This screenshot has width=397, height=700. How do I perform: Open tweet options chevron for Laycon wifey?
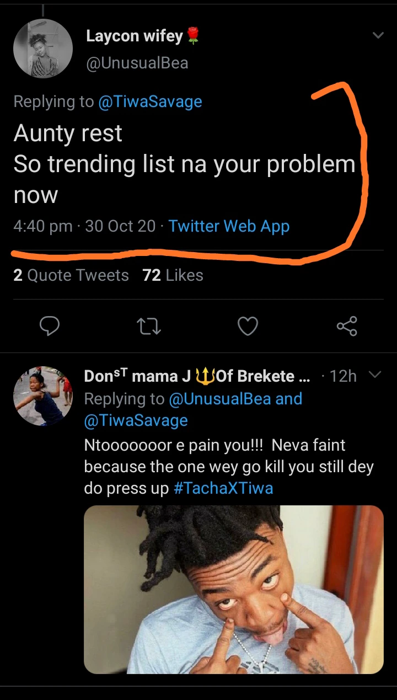click(x=378, y=36)
